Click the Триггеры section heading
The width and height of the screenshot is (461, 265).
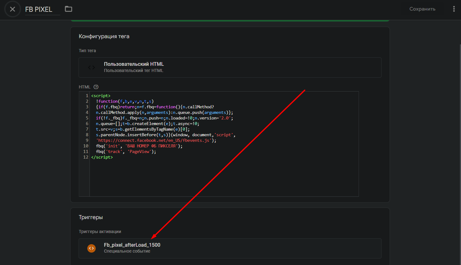coord(91,217)
